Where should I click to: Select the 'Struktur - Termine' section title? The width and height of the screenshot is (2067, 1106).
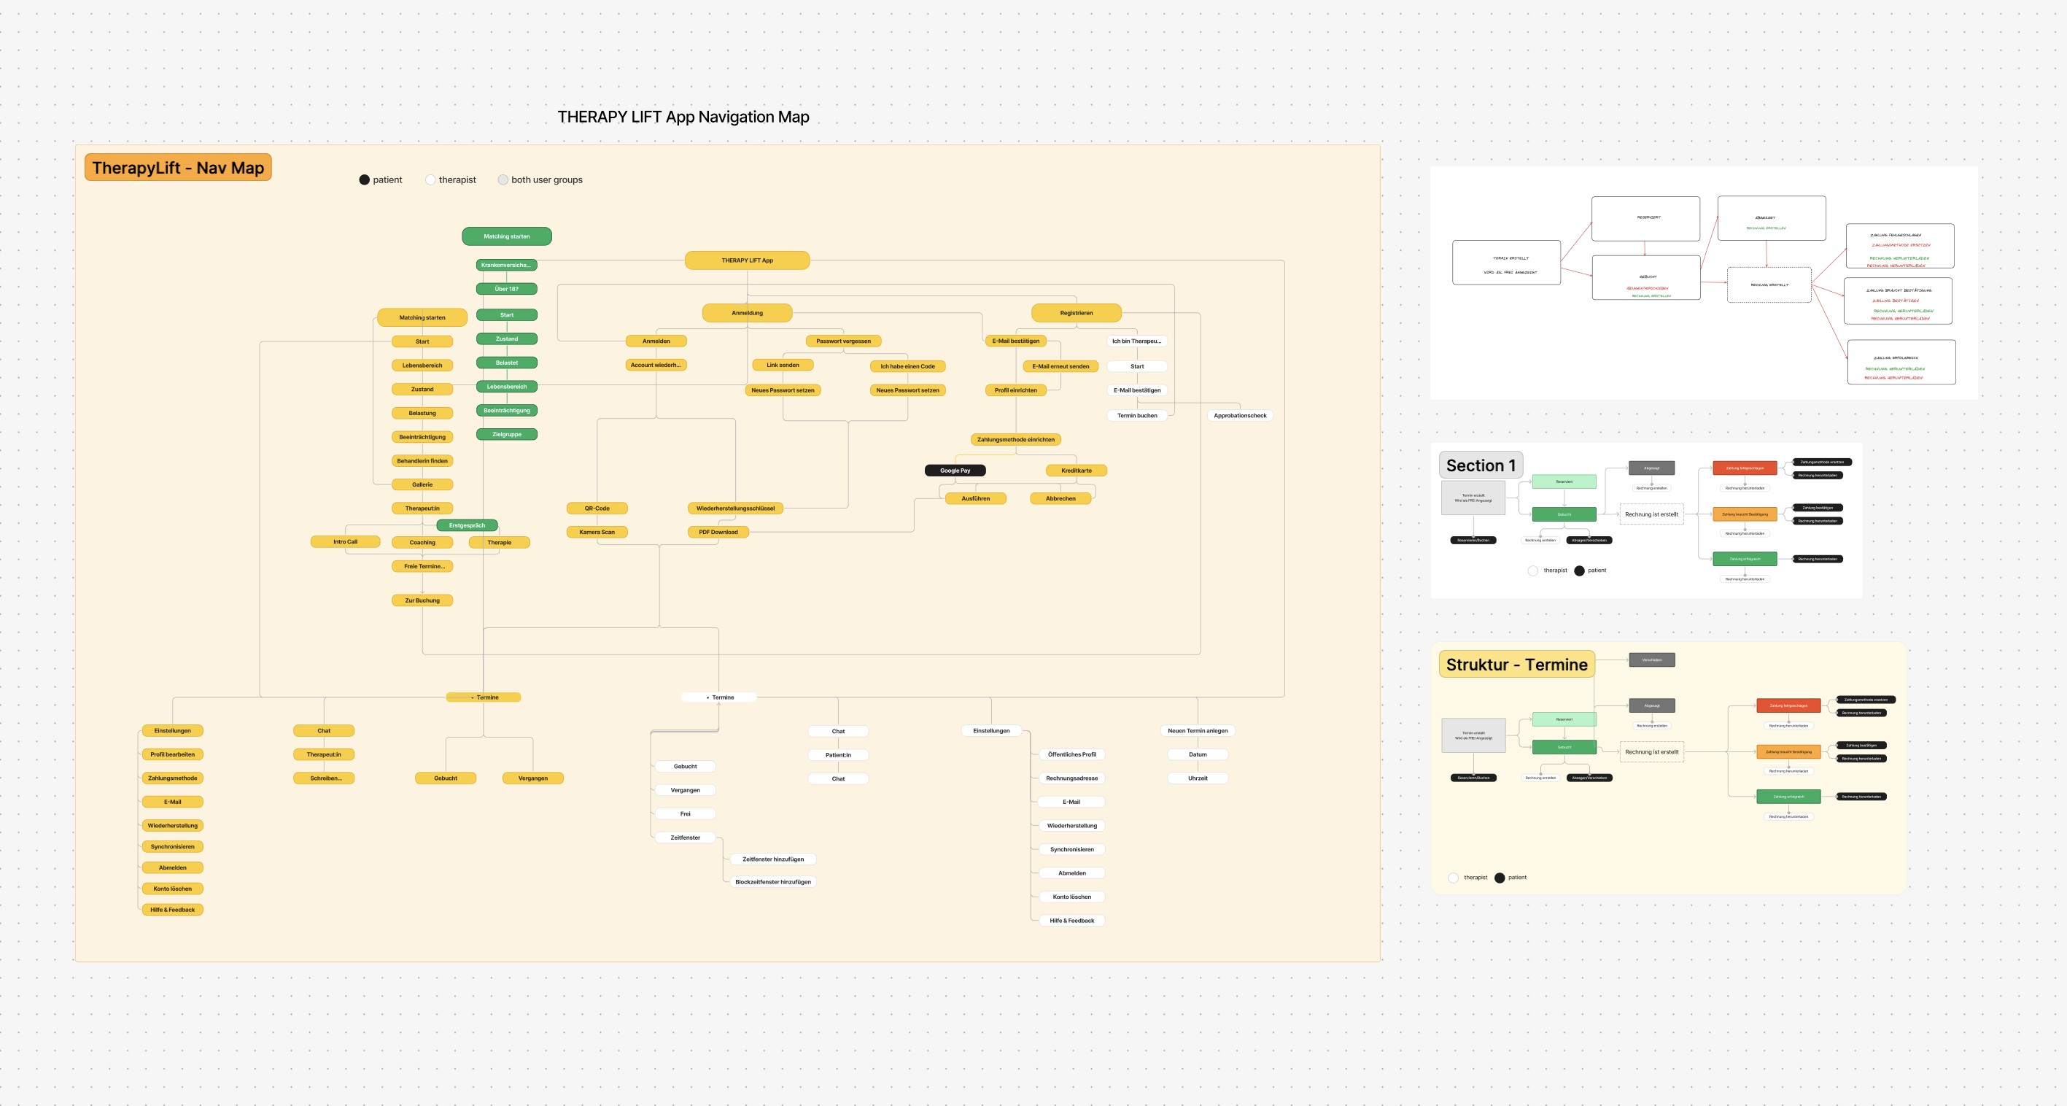[x=1516, y=665]
